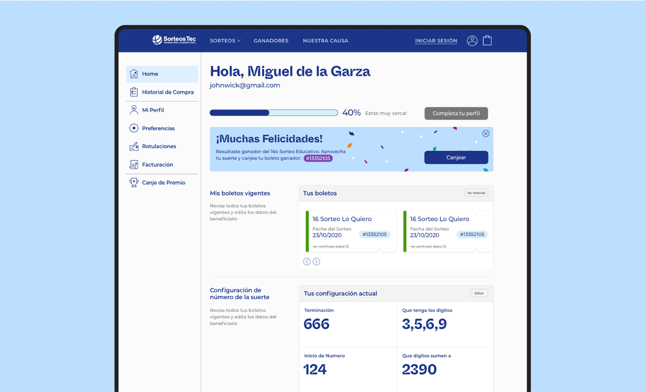Screen dimensions: 645x392
Task: Expand the SORTEOS dropdown menu
Action: tap(225, 40)
